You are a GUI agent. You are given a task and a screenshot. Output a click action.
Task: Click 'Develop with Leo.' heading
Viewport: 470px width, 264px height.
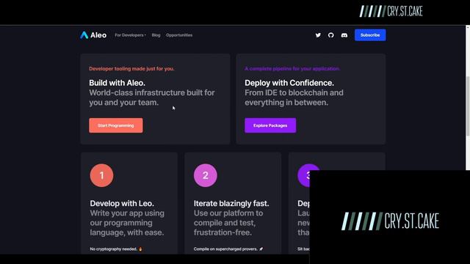(122, 204)
